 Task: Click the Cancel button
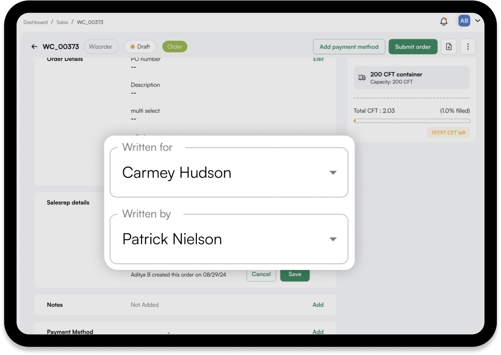[x=261, y=275]
